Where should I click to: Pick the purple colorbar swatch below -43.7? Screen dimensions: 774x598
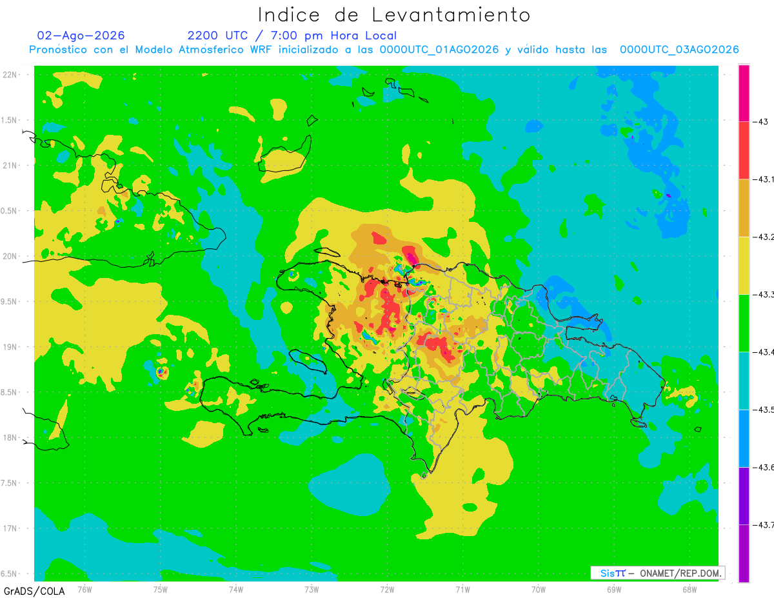(744, 553)
